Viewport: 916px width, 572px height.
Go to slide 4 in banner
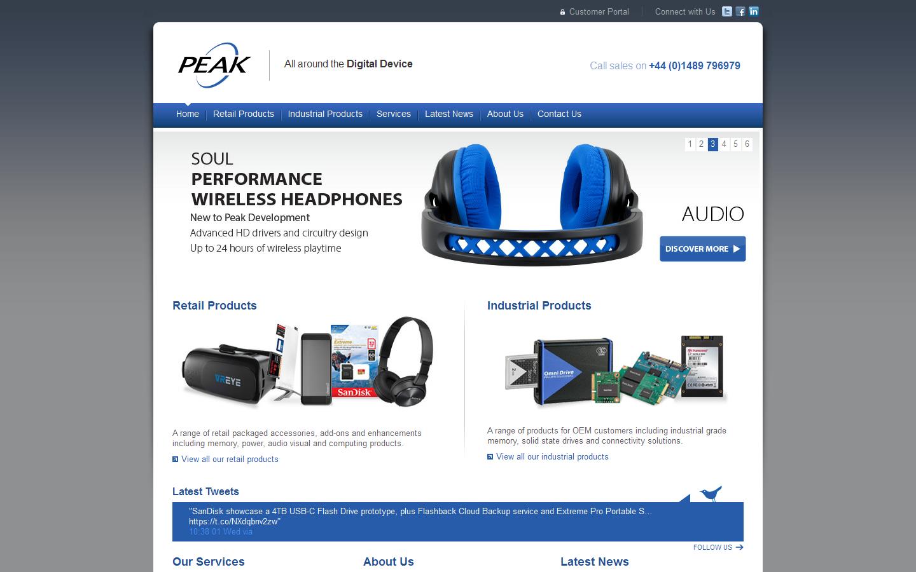tap(724, 144)
